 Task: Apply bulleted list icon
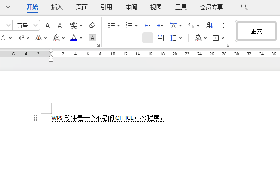click(x=111, y=25)
